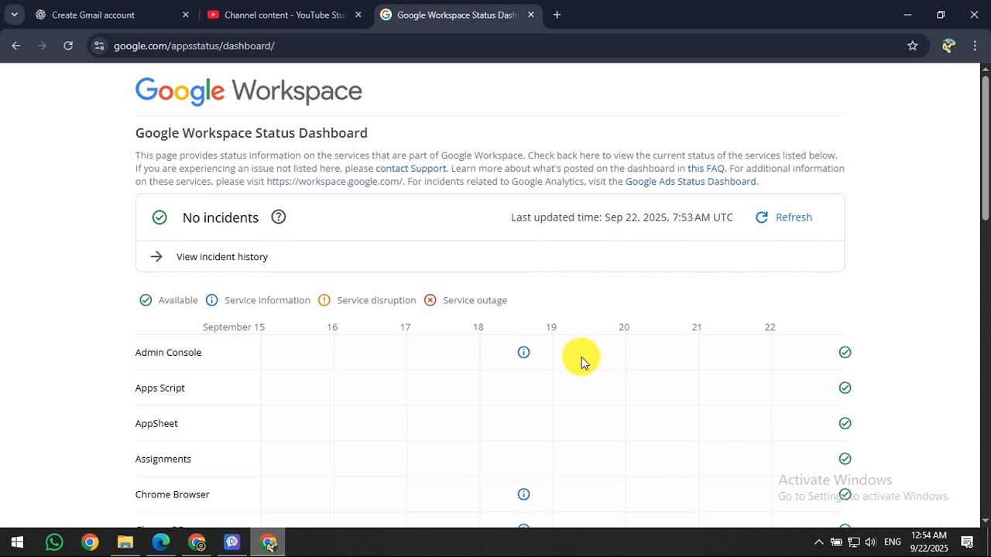Click the Service information legend icon
The image size is (991, 557).
tap(211, 300)
